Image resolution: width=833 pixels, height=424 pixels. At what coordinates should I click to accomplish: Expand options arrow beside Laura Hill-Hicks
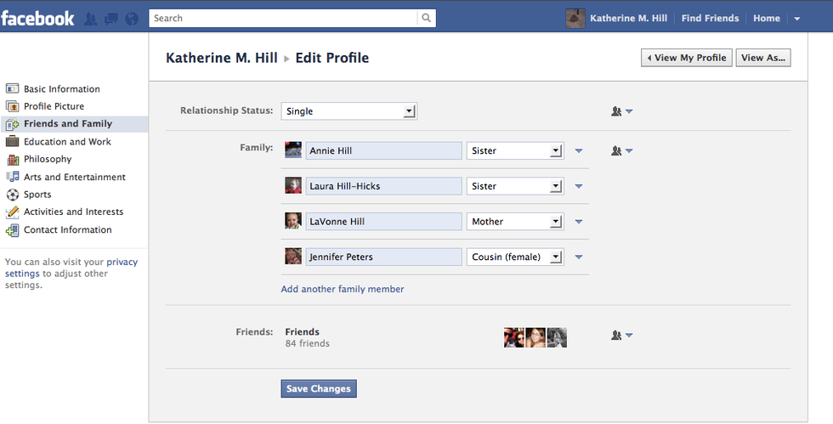pos(579,187)
